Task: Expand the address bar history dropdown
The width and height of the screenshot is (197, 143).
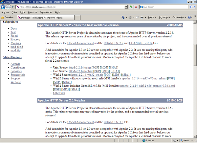Action: [x=126, y=7]
